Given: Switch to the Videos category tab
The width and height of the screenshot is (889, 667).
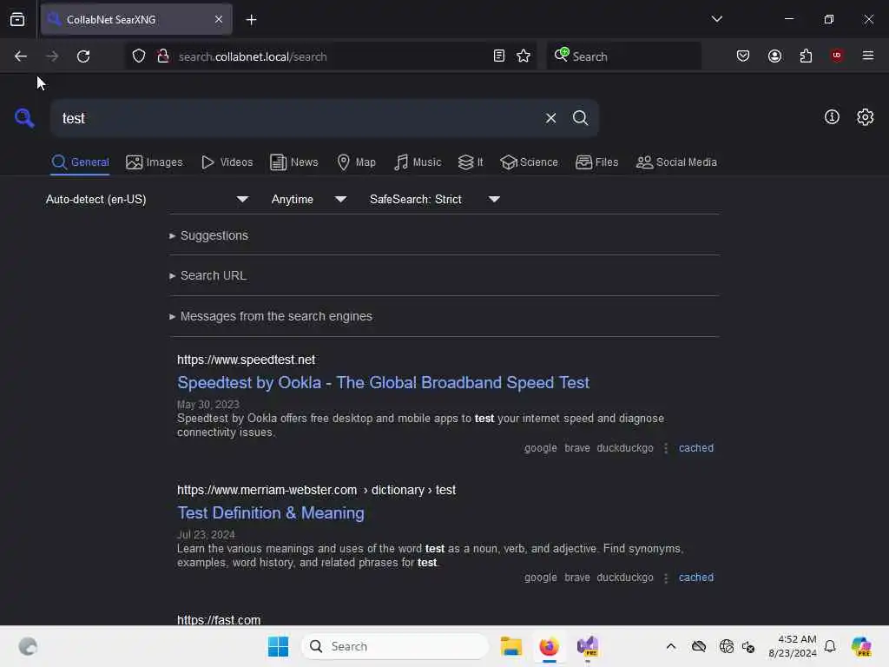Looking at the screenshot, I should (227, 162).
